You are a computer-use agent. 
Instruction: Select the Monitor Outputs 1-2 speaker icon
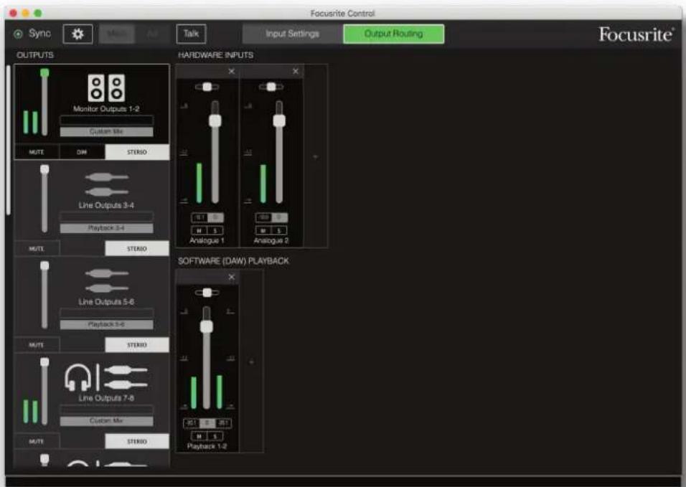(x=106, y=88)
